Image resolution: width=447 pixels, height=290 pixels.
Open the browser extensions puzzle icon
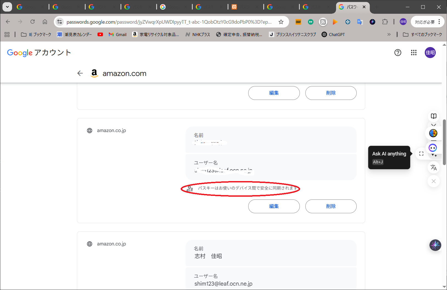point(385,22)
